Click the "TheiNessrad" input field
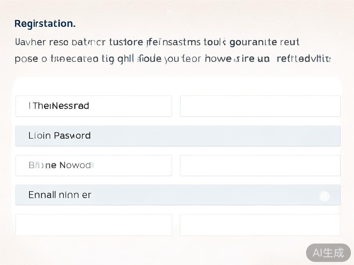The height and width of the screenshot is (265, 354). click(x=93, y=106)
